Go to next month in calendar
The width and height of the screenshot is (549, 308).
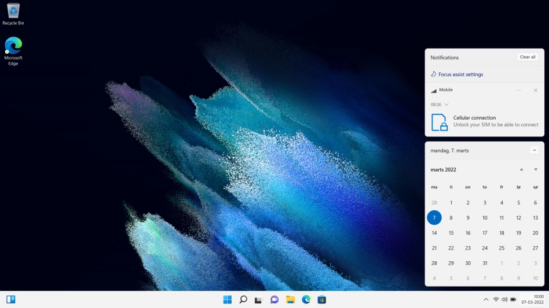point(536,169)
